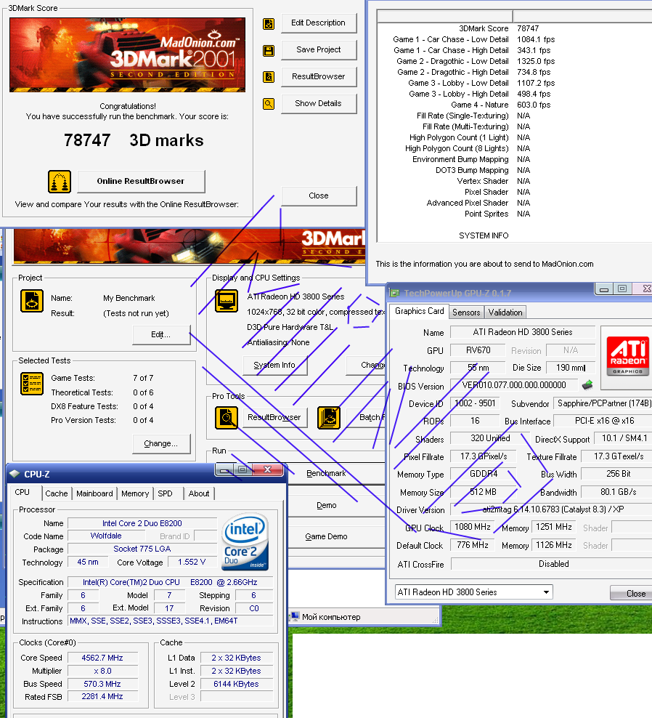Screen dimensions: 652x718
Task: Switch to the Cache tab in CPU-Z
Action: pos(57,493)
